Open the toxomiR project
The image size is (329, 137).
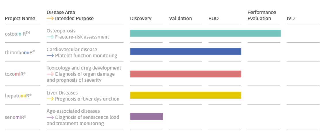(15, 74)
